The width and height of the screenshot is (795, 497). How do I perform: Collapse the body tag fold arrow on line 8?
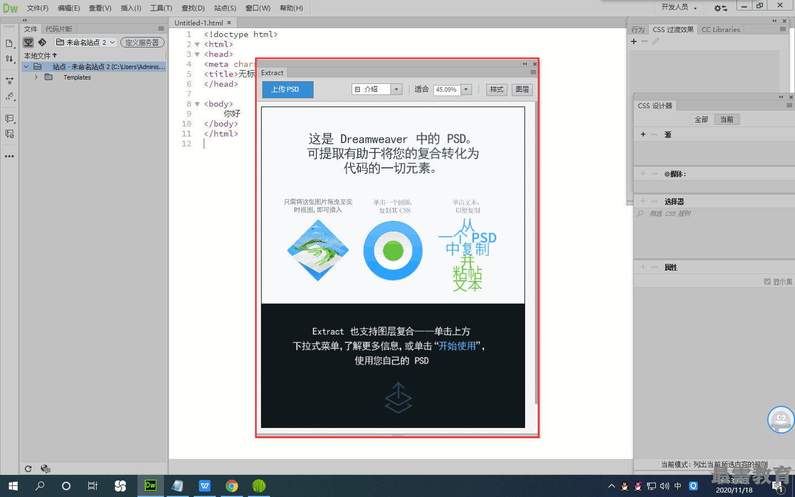197,104
